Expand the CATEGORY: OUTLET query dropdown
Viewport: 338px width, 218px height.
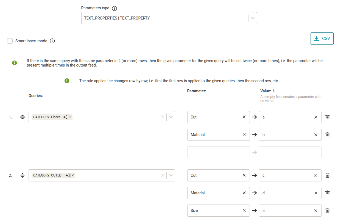tap(171, 175)
